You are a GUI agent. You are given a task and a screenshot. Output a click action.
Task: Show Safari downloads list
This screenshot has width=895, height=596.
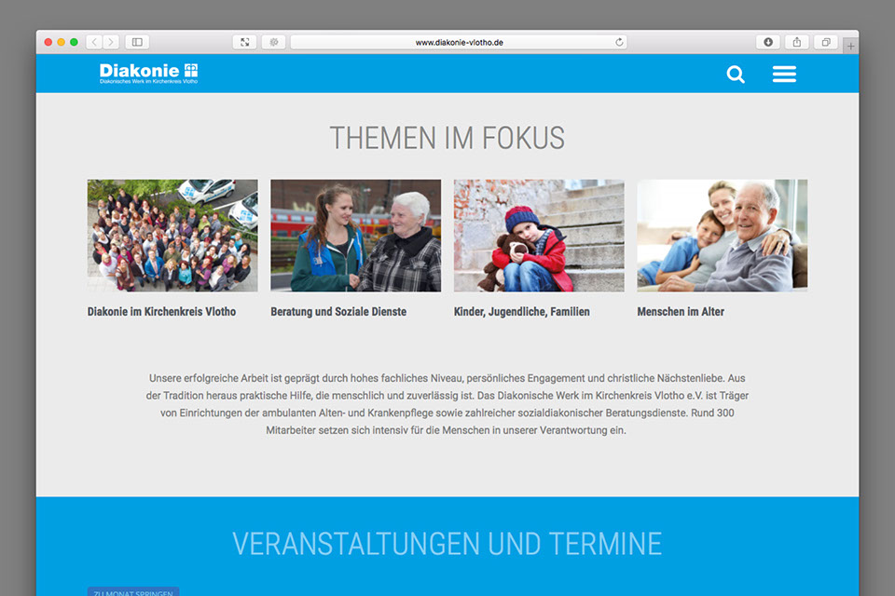tap(768, 42)
